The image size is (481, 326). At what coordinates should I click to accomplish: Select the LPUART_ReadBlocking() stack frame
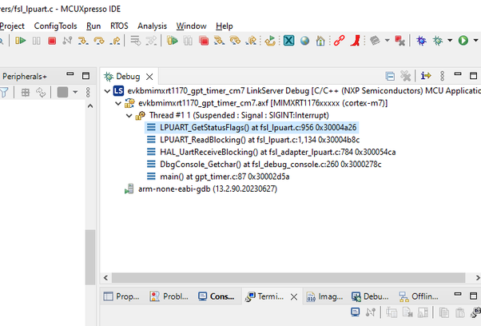[x=253, y=140]
